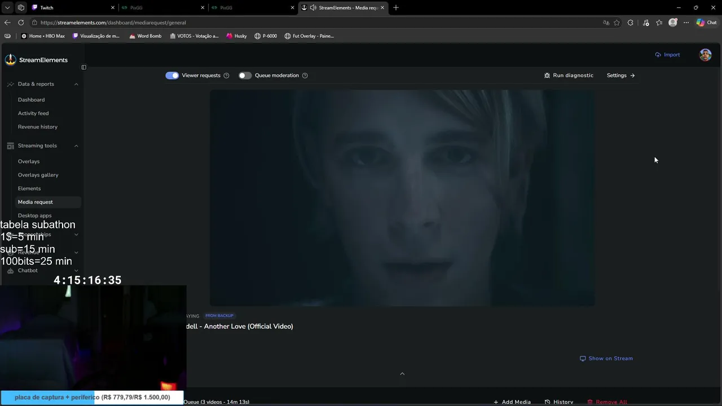Select the StreamElements Media request tab
The width and height of the screenshot is (722, 406).
(x=344, y=8)
